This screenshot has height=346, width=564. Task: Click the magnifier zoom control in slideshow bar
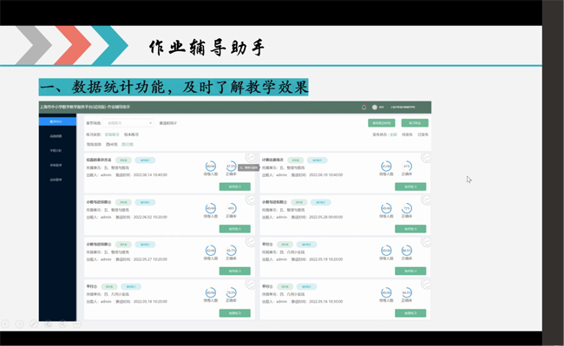coord(62,323)
